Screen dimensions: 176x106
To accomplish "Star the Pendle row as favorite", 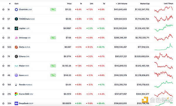I will (3, 84).
